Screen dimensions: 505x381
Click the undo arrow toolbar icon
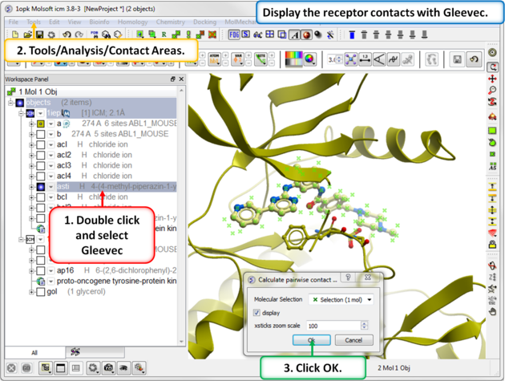(x=475, y=60)
